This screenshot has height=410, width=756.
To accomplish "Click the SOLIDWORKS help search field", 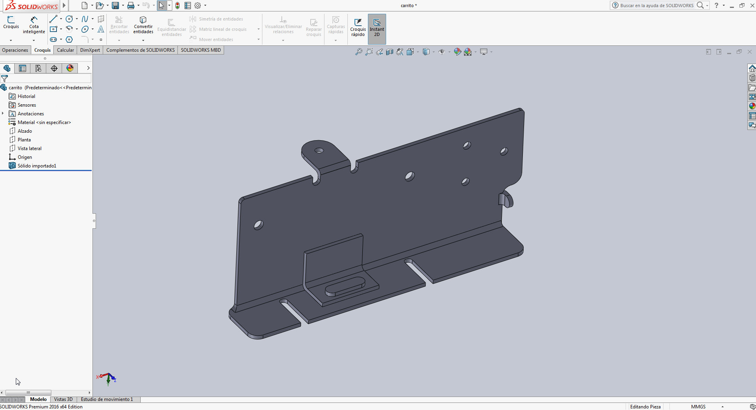I will (x=656, y=6).
